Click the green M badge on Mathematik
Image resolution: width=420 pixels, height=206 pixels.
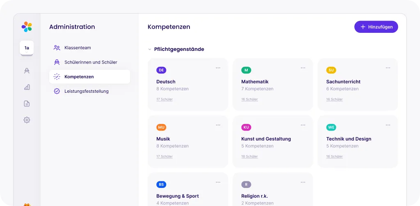[x=246, y=70]
